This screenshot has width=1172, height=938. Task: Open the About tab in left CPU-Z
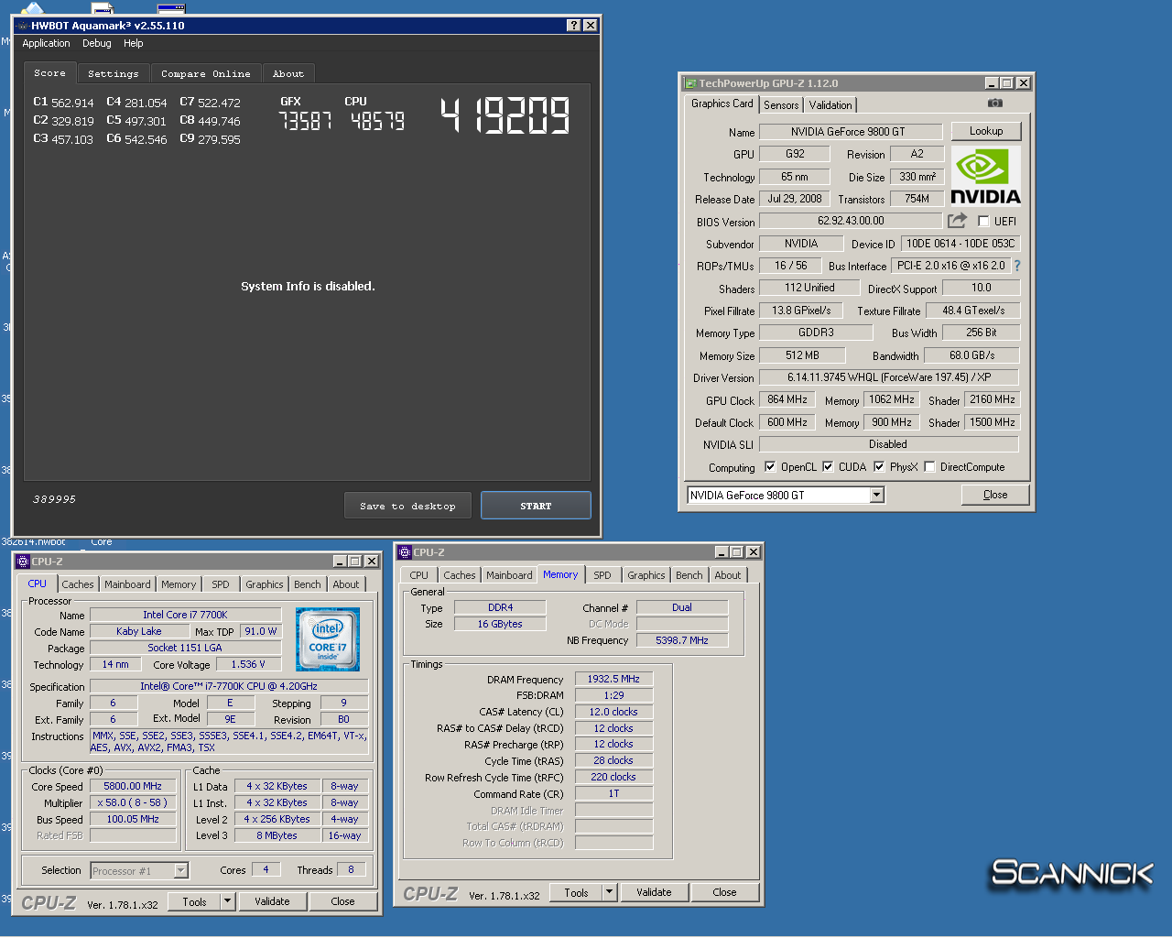pyautogui.click(x=346, y=584)
